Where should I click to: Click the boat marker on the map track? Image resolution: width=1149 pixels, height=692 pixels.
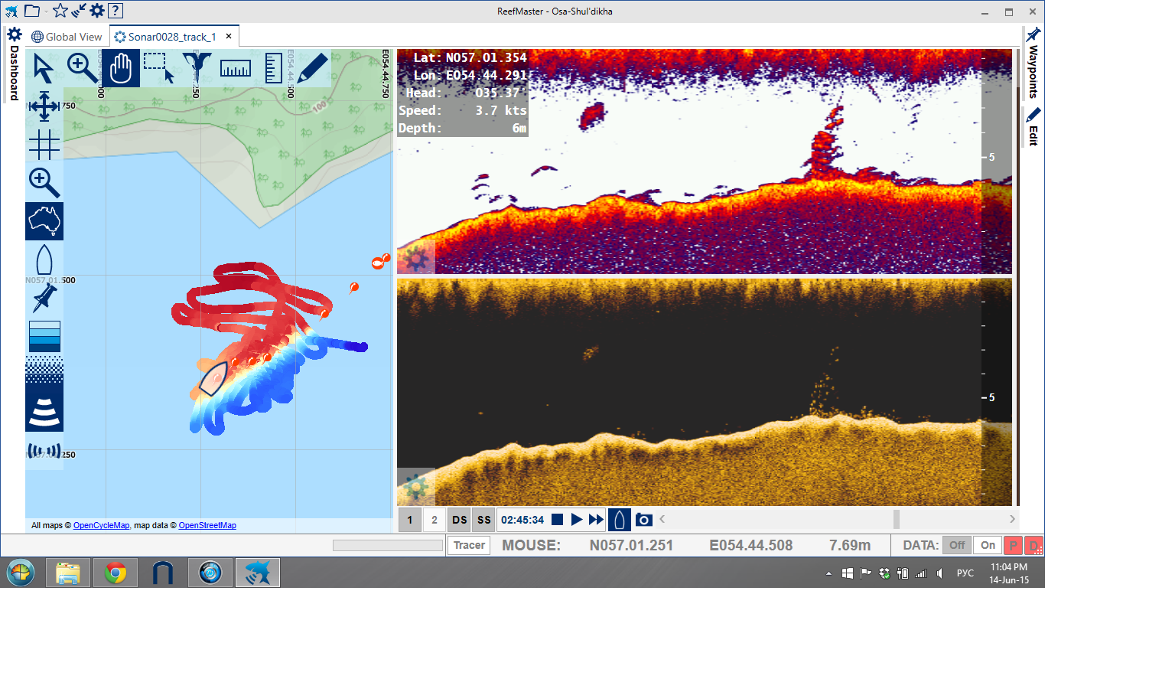click(213, 378)
